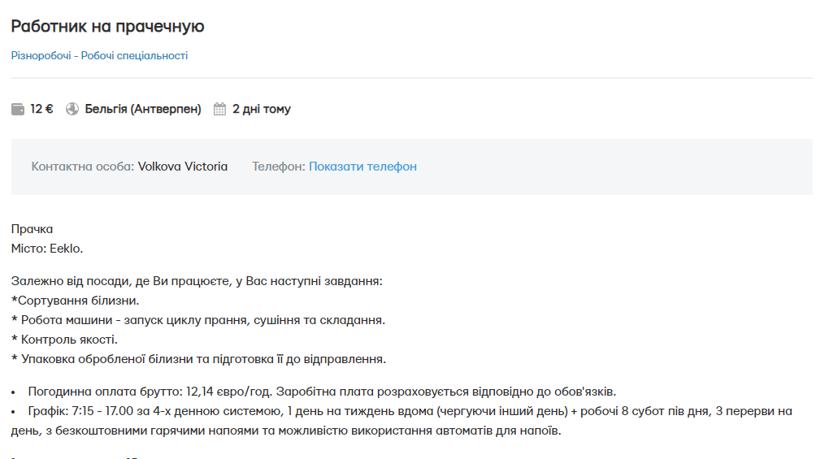Click the wallet salary icon
This screenshot has height=459, width=829.
(18, 109)
